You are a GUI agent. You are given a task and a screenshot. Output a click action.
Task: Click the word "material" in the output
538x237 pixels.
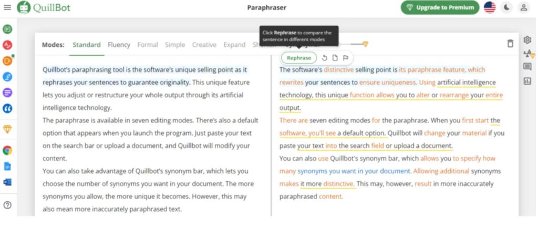(x=474, y=133)
